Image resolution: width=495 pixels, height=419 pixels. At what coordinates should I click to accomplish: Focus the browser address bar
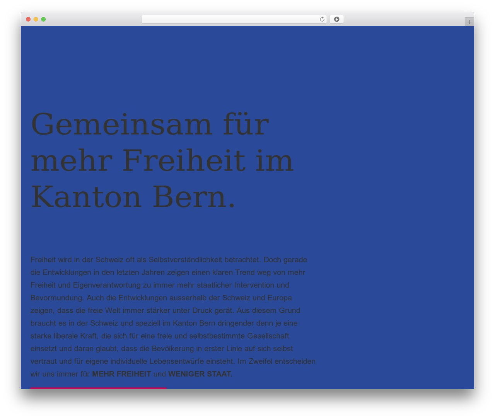(234, 19)
